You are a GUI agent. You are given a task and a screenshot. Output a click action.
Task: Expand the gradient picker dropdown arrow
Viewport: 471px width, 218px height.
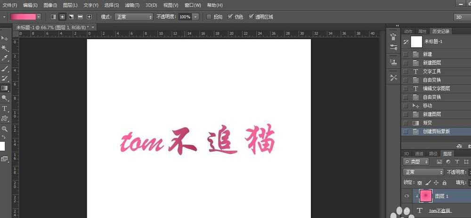45,17
